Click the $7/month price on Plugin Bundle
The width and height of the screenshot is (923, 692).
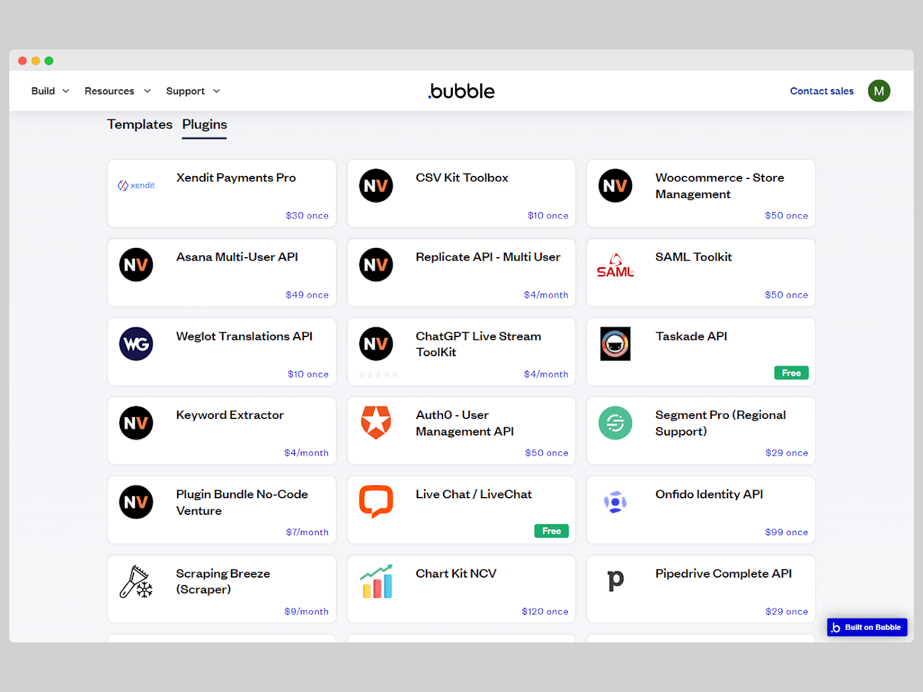(x=307, y=533)
